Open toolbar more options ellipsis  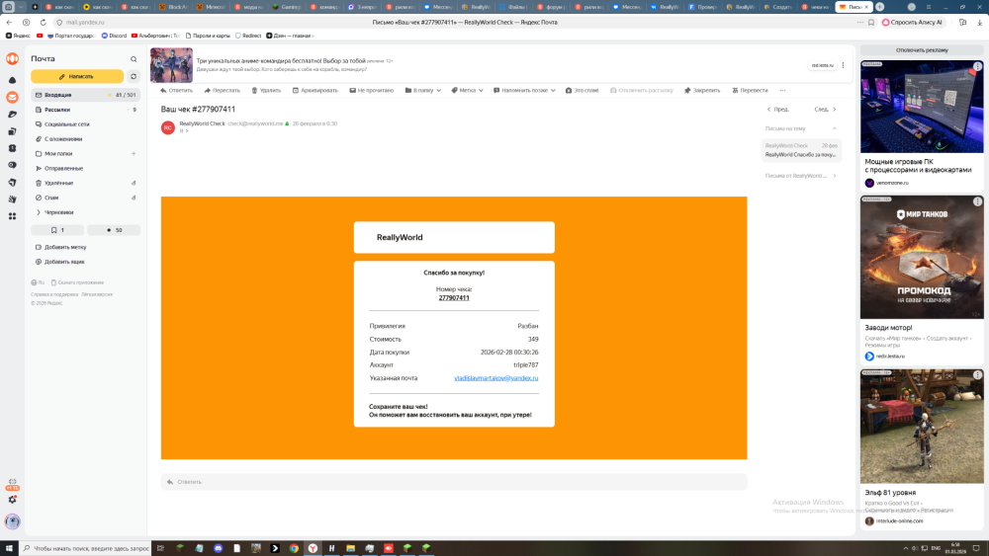782,91
